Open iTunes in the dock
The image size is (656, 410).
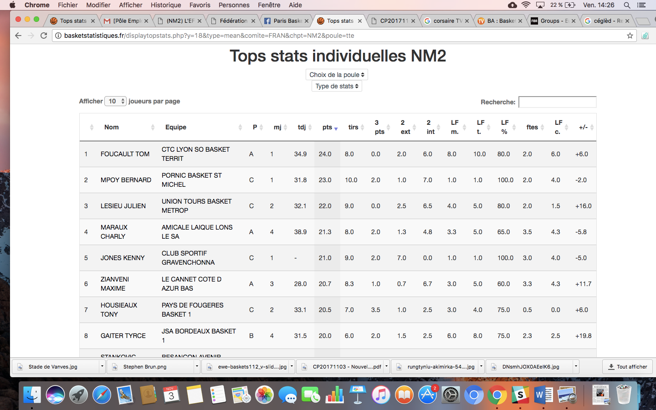tap(381, 395)
